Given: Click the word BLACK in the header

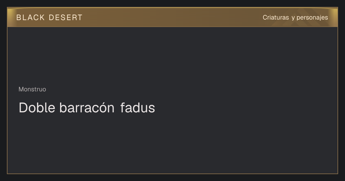Looking at the screenshot, I should pyautogui.click(x=30, y=18).
